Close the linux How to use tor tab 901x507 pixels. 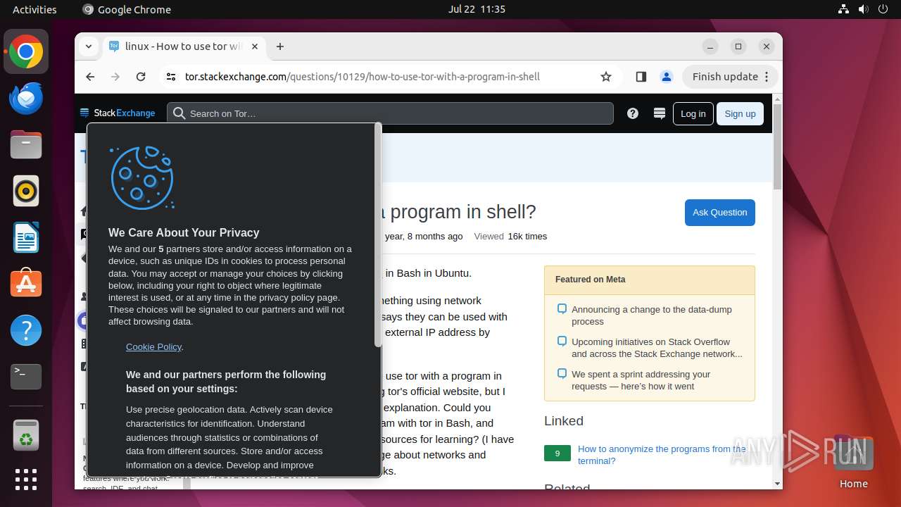(x=255, y=46)
